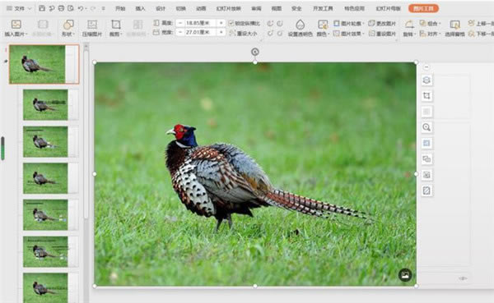Image resolution: width=494 pixels, height=303 pixels.
Task: Expand the 图片轮廓 picture outline dropdown
Action: (x=349, y=23)
